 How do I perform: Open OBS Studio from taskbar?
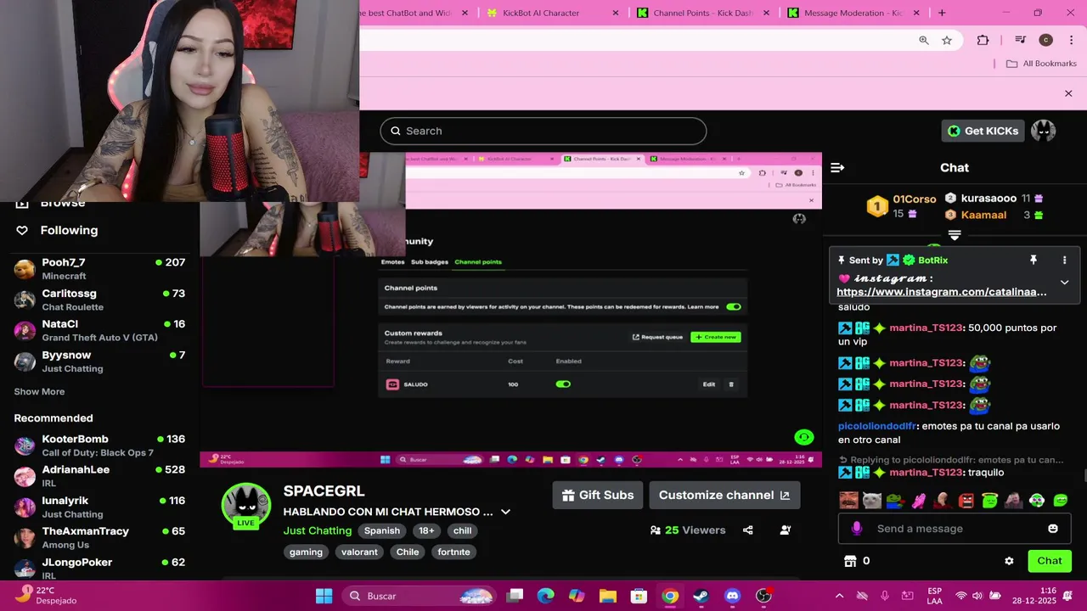point(763,596)
